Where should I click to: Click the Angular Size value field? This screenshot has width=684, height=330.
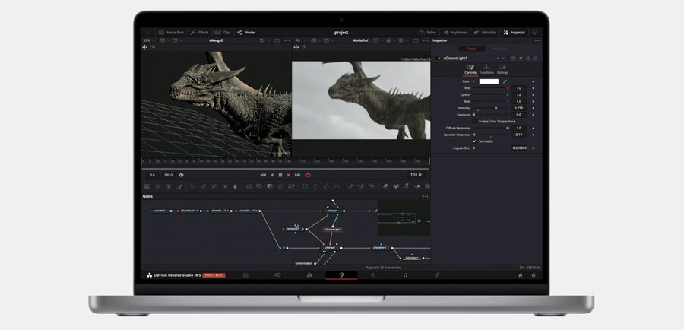point(519,148)
